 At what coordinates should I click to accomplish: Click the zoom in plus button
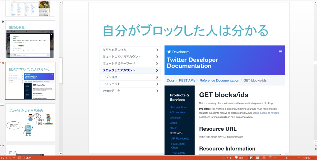point(299,158)
